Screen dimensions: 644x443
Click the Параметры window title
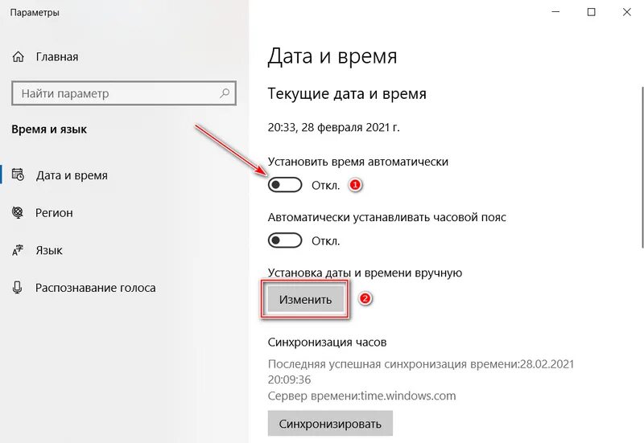click(x=35, y=13)
